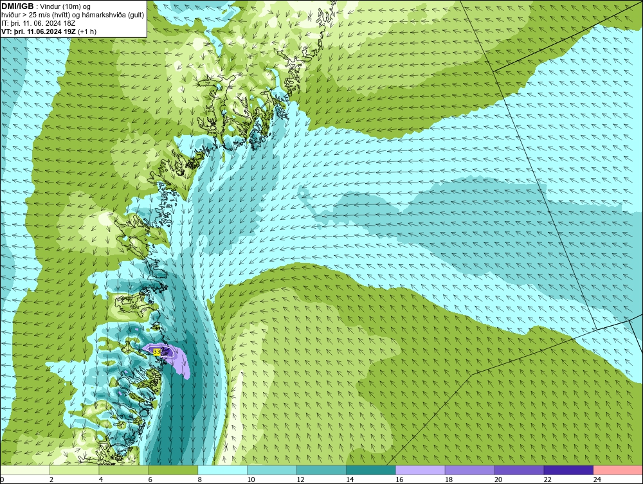Click the legend scale number "24"
This screenshot has width=643, height=484.
click(x=597, y=480)
